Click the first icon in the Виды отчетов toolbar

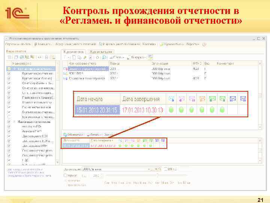(x=10, y=57)
